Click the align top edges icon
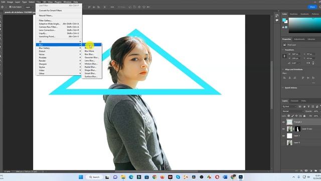This screenshot has width=321, height=181. [x=303, y=78]
